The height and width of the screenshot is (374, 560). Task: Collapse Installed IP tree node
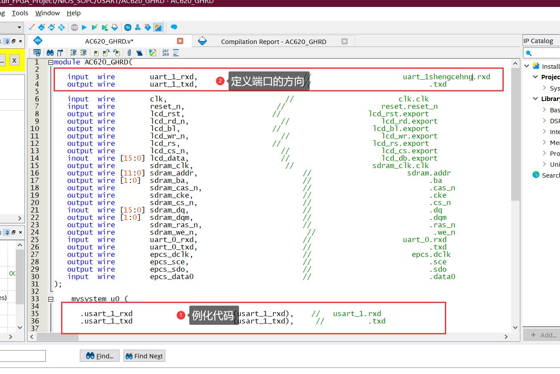(527, 66)
